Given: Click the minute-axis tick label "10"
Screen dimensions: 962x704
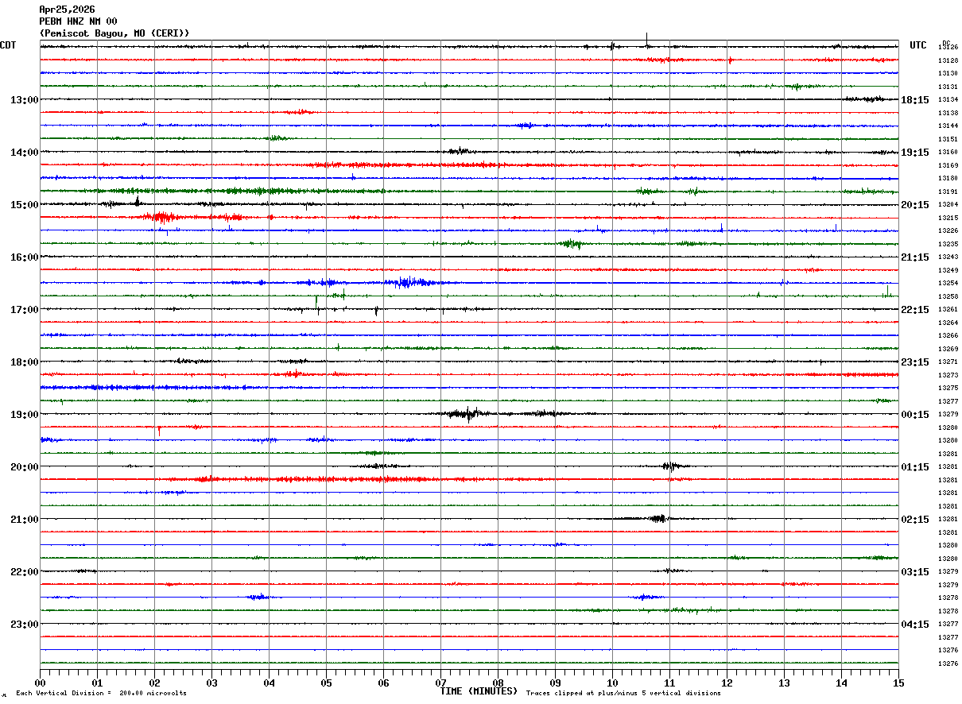Looking at the screenshot, I should point(612,683).
